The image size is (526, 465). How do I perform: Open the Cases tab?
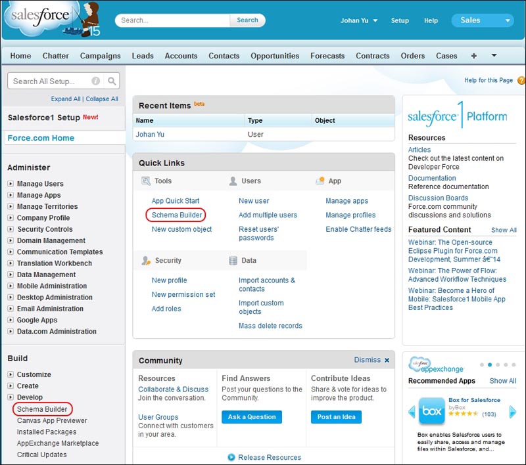446,56
